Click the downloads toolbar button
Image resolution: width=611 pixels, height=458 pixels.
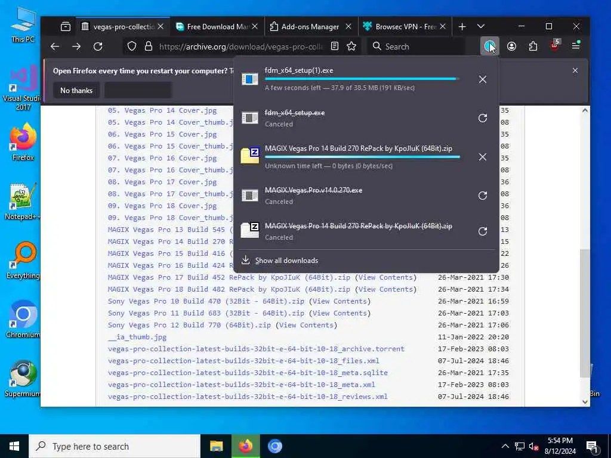pos(490,47)
